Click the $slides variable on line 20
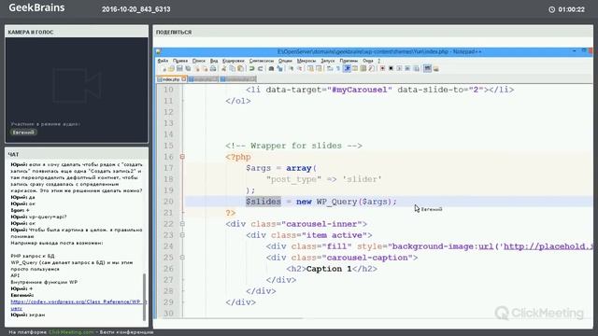Viewport: 598px width, 336px height. coord(263,202)
